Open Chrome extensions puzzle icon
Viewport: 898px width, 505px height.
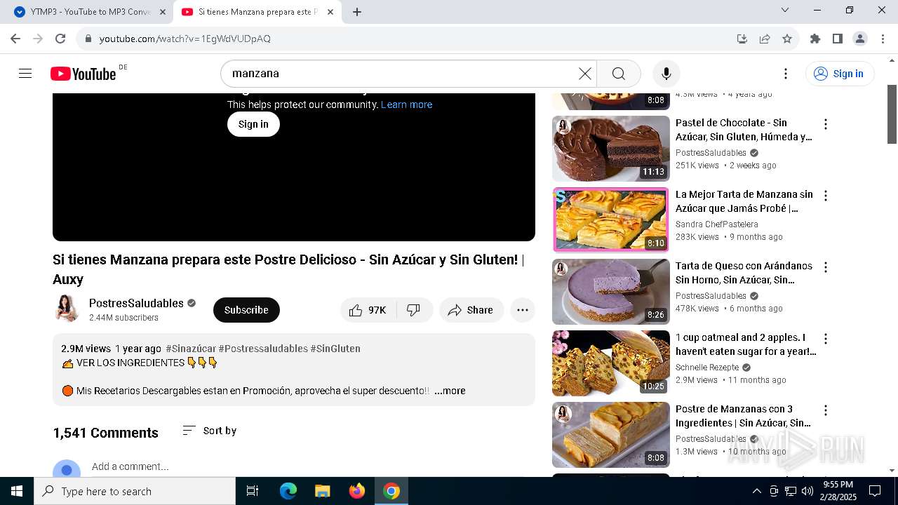pos(815,39)
